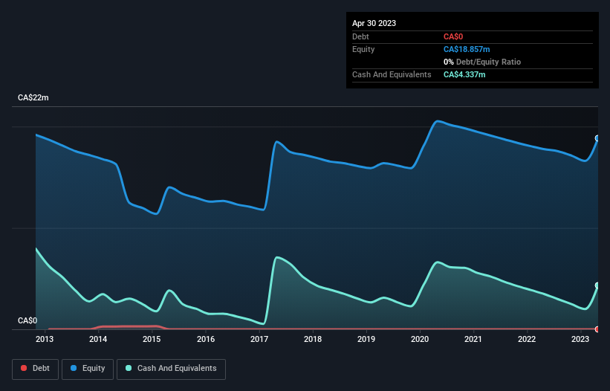Click the 2014 x-axis label

[x=98, y=339]
